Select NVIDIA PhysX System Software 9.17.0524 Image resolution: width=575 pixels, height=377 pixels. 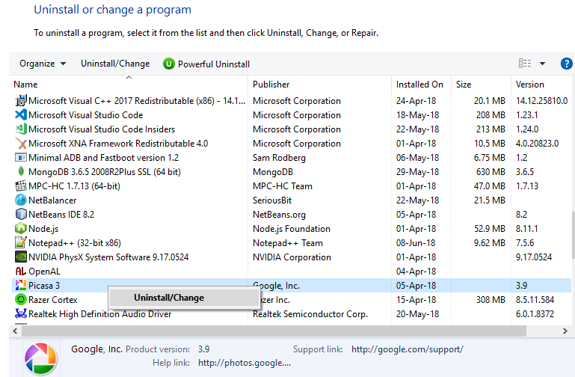(x=108, y=257)
